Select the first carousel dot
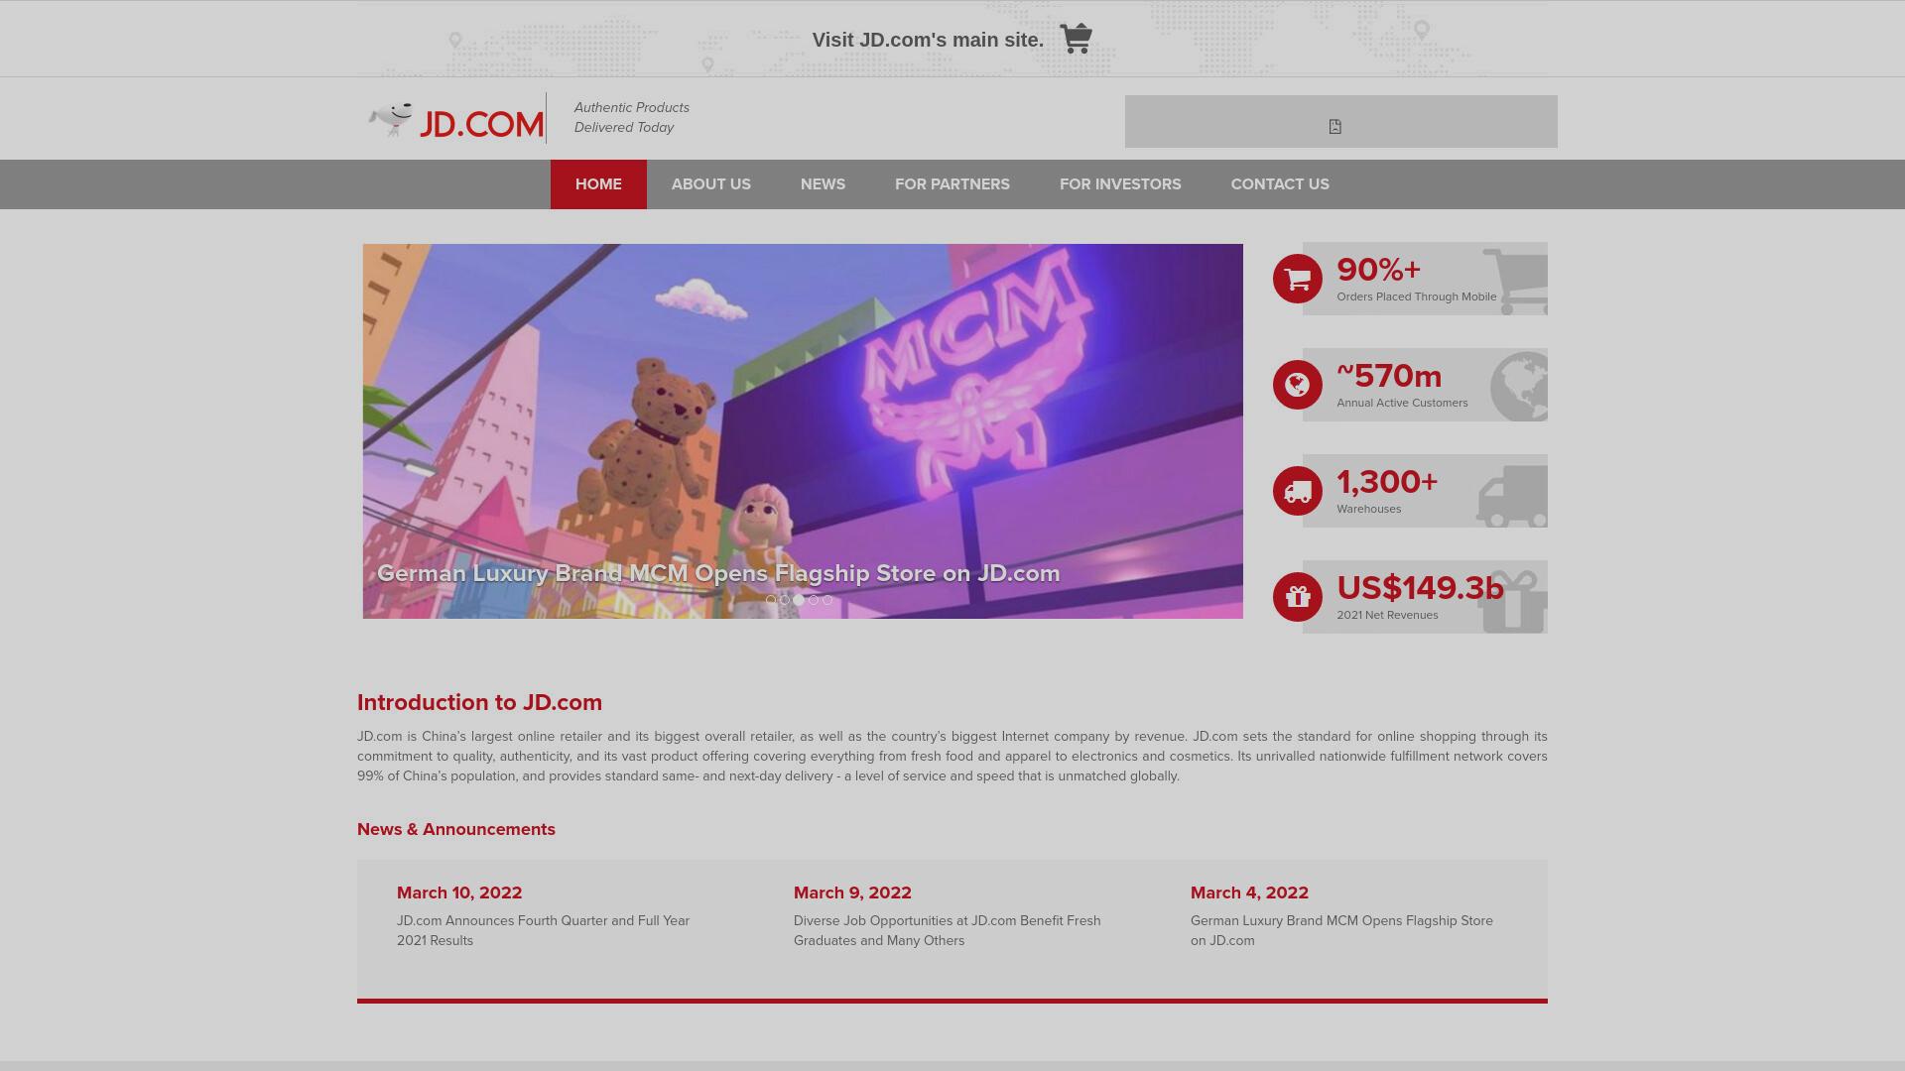This screenshot has height=1071, width=1905. tap(771, 600)
